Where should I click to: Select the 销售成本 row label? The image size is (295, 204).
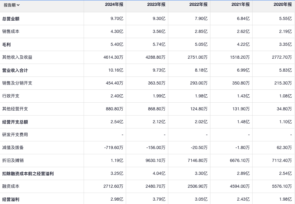[x=11, y=32]
